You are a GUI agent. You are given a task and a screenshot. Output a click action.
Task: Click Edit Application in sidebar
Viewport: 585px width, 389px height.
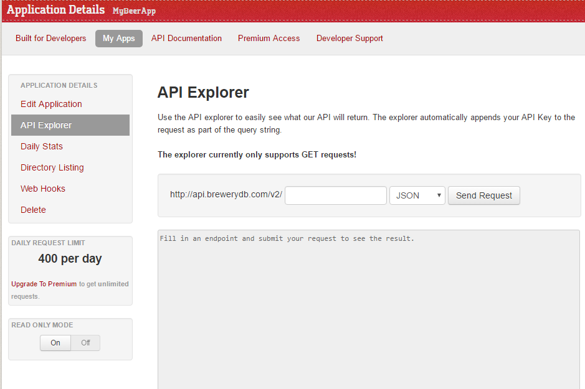[x=51, y=104]
